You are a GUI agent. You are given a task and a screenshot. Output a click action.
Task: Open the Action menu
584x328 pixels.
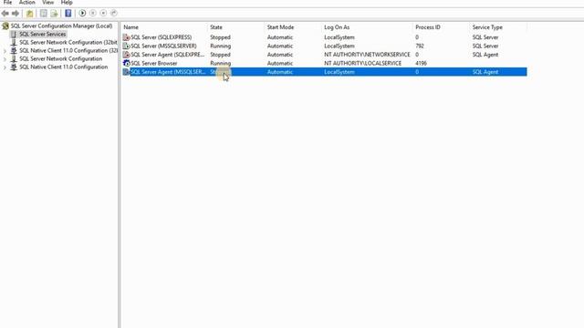[x=26, y=2]
